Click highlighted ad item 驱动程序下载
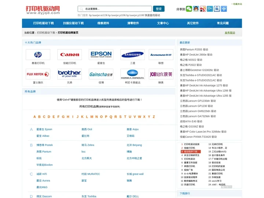This screenshot has height=198, width=264. tap(191, 151)
